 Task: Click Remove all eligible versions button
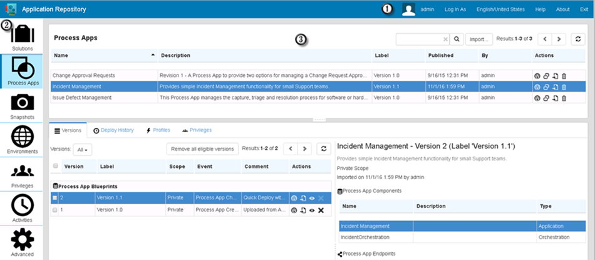202,148
